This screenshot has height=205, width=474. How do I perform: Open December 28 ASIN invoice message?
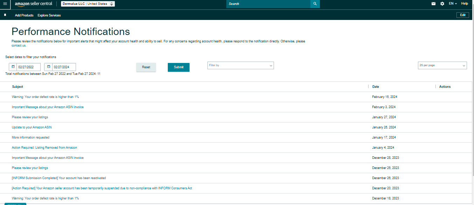(x=48, y=158)
